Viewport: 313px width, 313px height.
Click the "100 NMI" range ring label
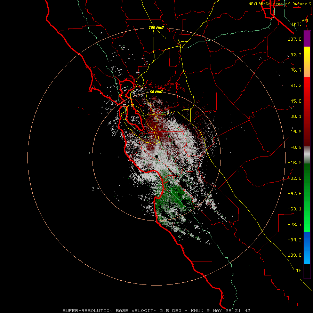(x=156, y=27)
